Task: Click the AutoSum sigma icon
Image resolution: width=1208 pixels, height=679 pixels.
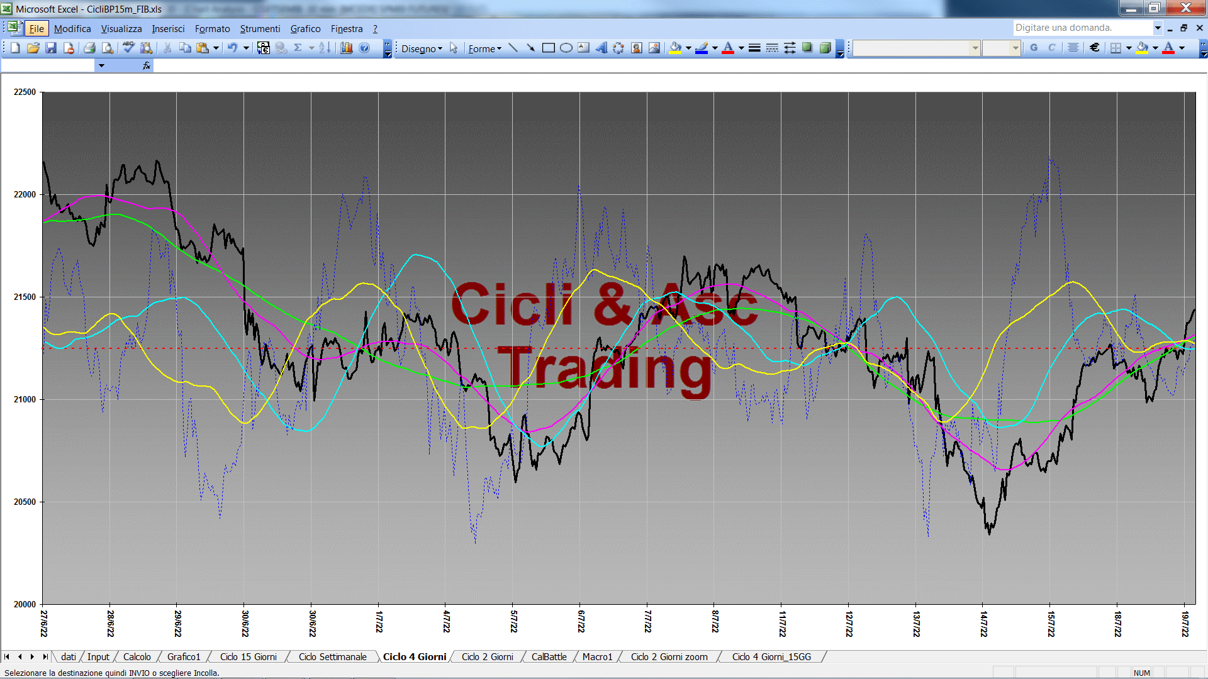Action: 298,48
